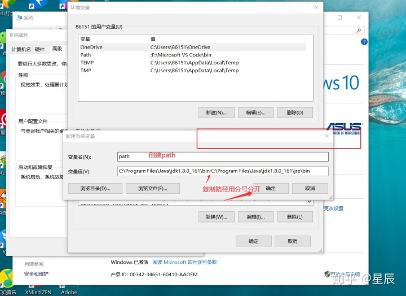Maximize the 系统 window
406x296 pixels.
click(x=339, y=18)
